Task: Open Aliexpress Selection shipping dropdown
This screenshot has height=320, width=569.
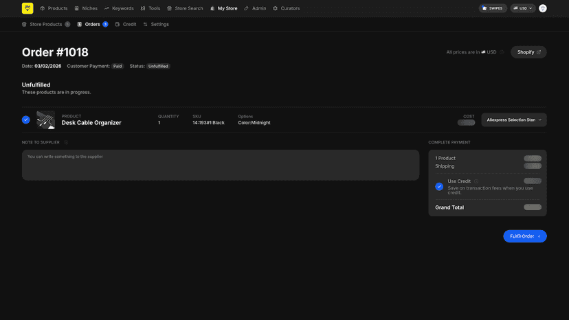Action: [x=514, y=119]
